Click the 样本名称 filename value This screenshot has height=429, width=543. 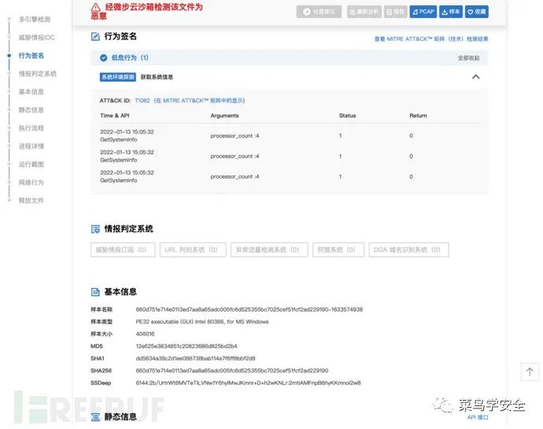pyautogui.click(x=249, y=309)
